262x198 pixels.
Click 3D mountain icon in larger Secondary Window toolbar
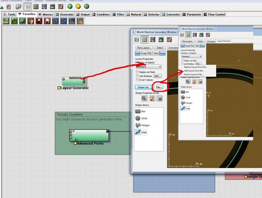[161, 40]
